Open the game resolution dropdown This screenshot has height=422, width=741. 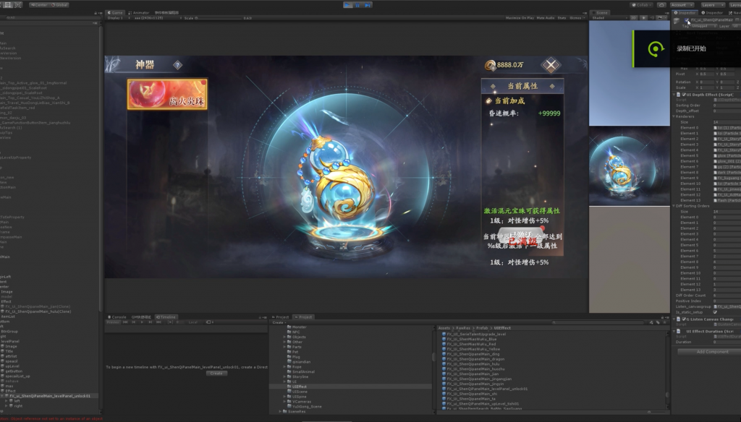click(157, 18)
